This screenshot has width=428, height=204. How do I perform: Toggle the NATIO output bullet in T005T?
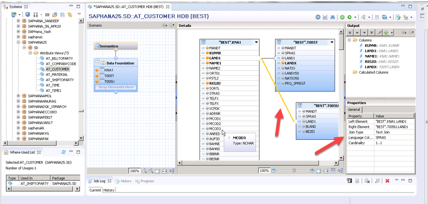coord(283,68)
